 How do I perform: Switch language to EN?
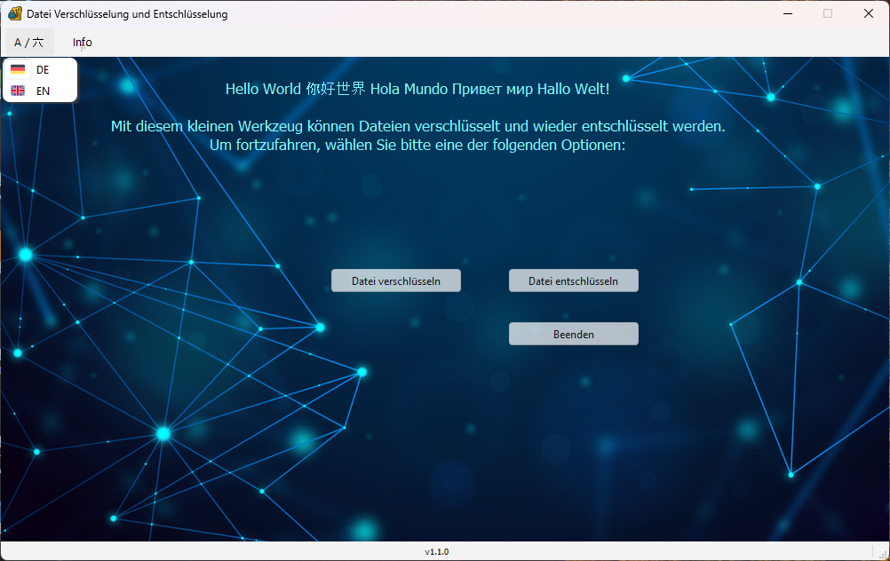pyautogui.click(x=42, y=91)
